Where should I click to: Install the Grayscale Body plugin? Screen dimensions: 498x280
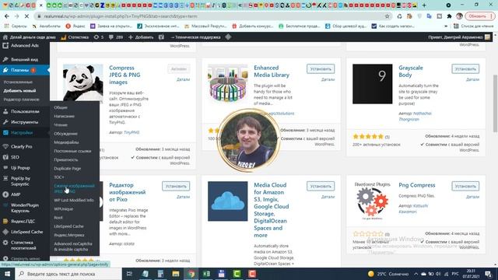point(465,69)
